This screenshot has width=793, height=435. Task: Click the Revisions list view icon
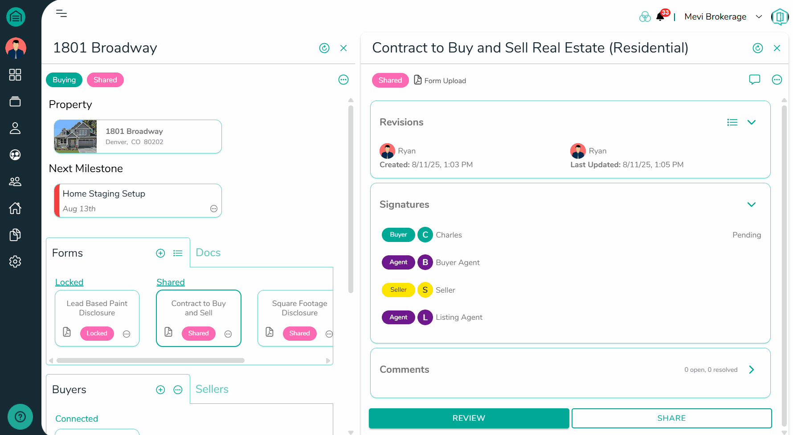click(x=732, y=122)
